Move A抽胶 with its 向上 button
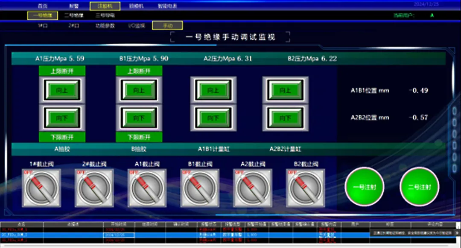This screenshot has height=248, width=461. pos(62,90)
